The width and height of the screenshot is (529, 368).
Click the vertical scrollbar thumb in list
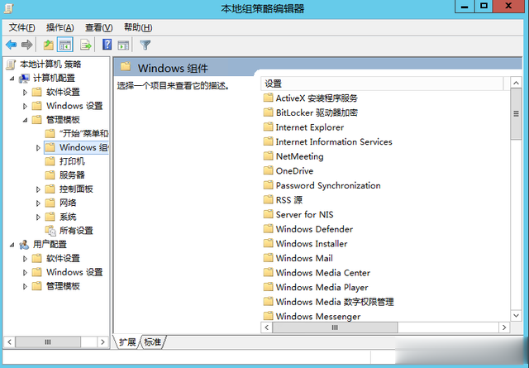516,114
